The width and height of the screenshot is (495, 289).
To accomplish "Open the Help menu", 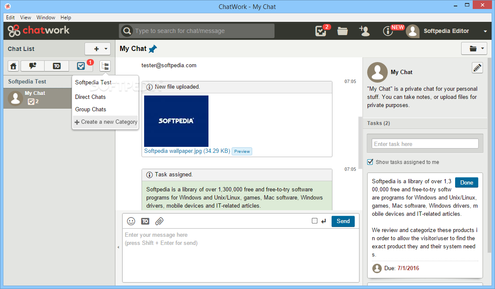I will point(66,17).
